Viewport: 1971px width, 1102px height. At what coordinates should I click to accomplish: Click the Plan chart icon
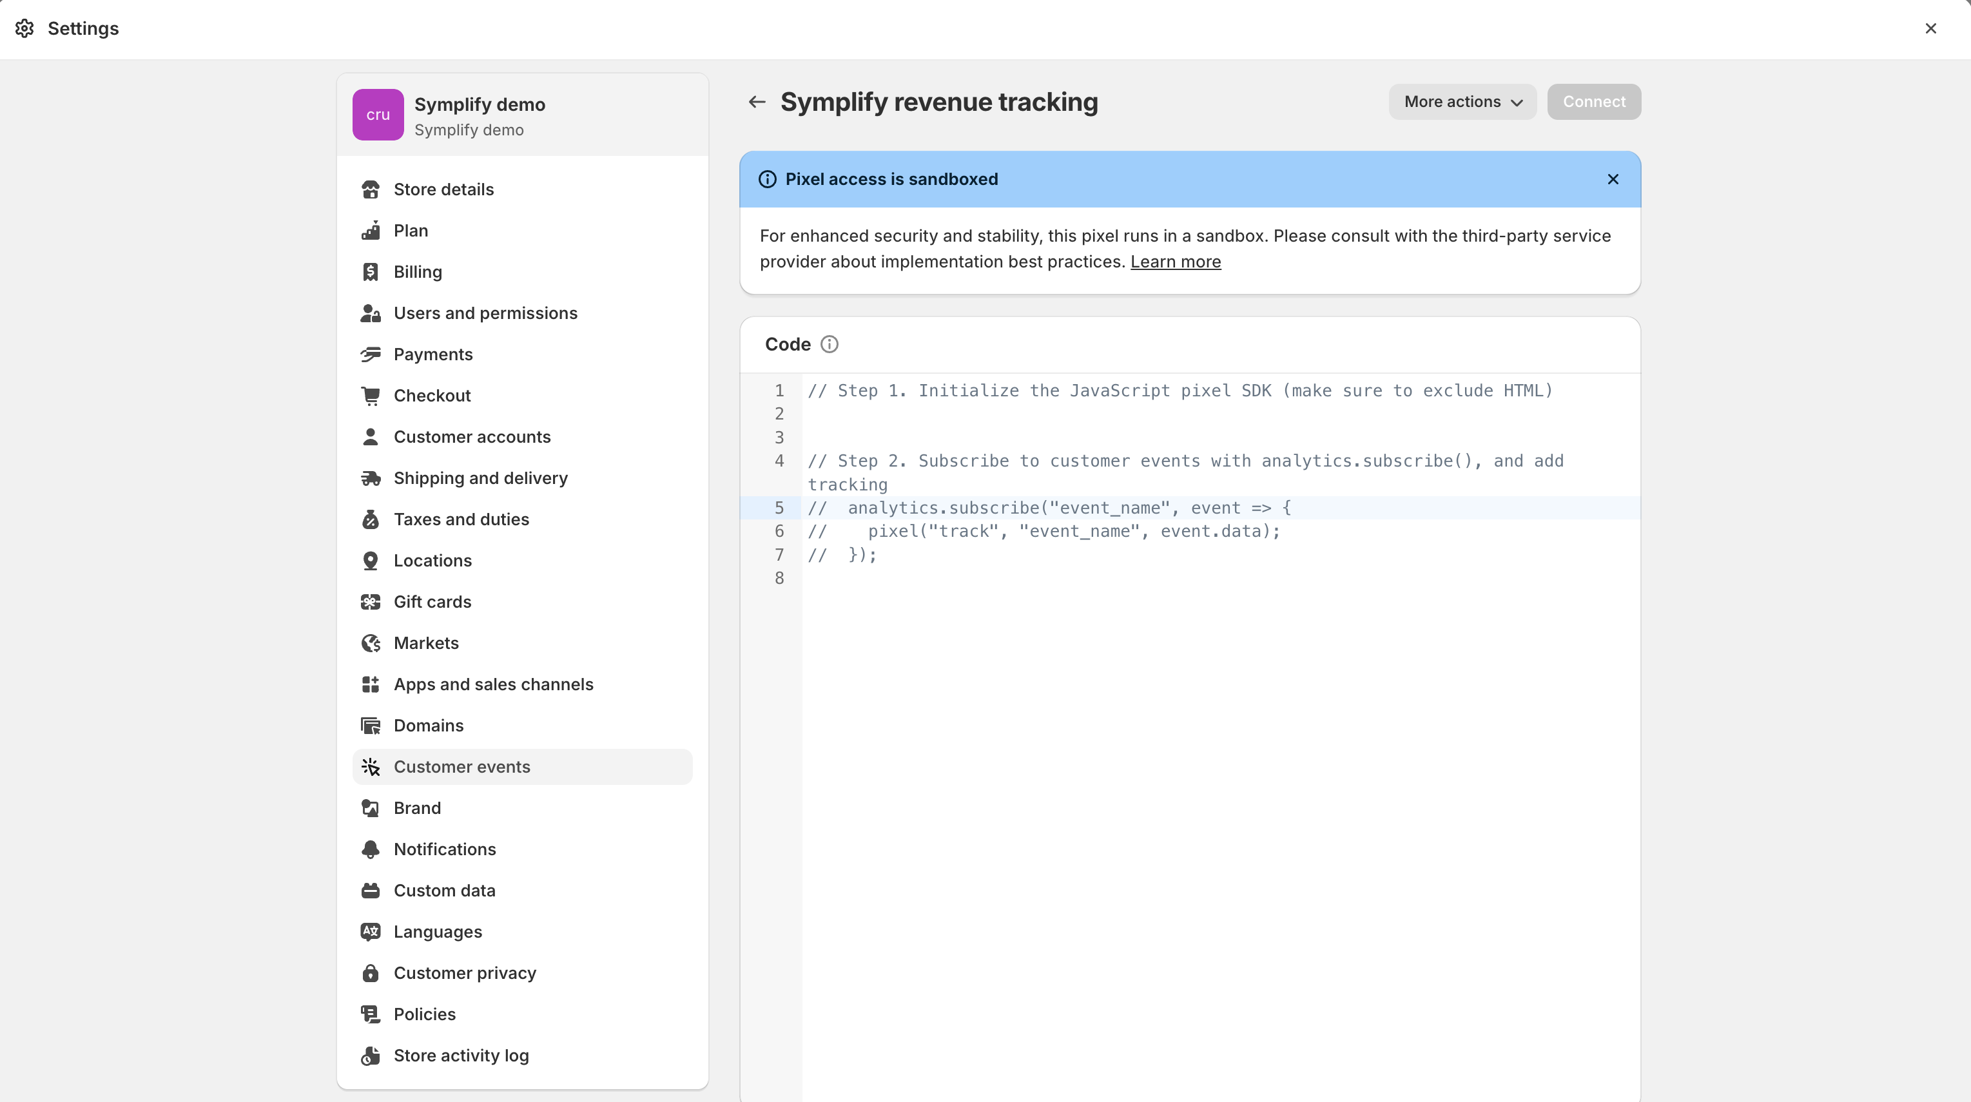coord(371,230)
